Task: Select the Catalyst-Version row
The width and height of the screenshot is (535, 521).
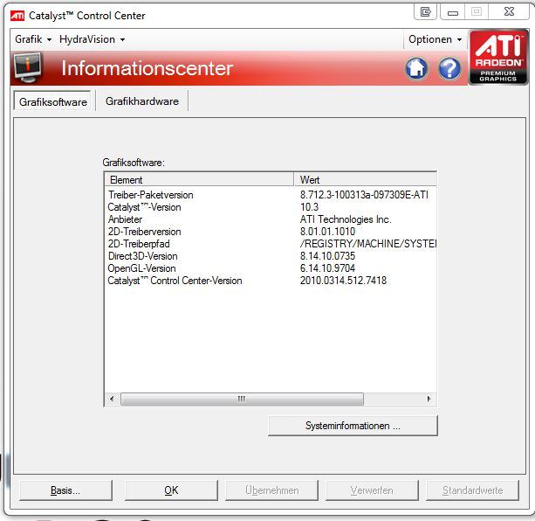Action: point(271,207)
